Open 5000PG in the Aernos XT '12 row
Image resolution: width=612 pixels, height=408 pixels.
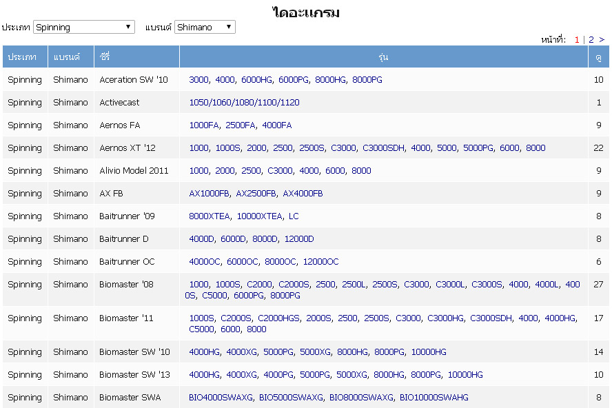click(478, 148)
